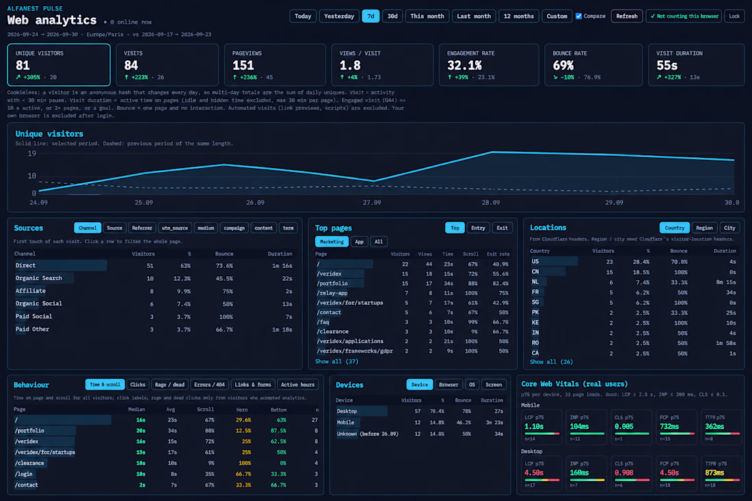This screenshot has height=501, width=752.
Task: Open the Referrer tab in Sources
Action: [x=142, y=228]
